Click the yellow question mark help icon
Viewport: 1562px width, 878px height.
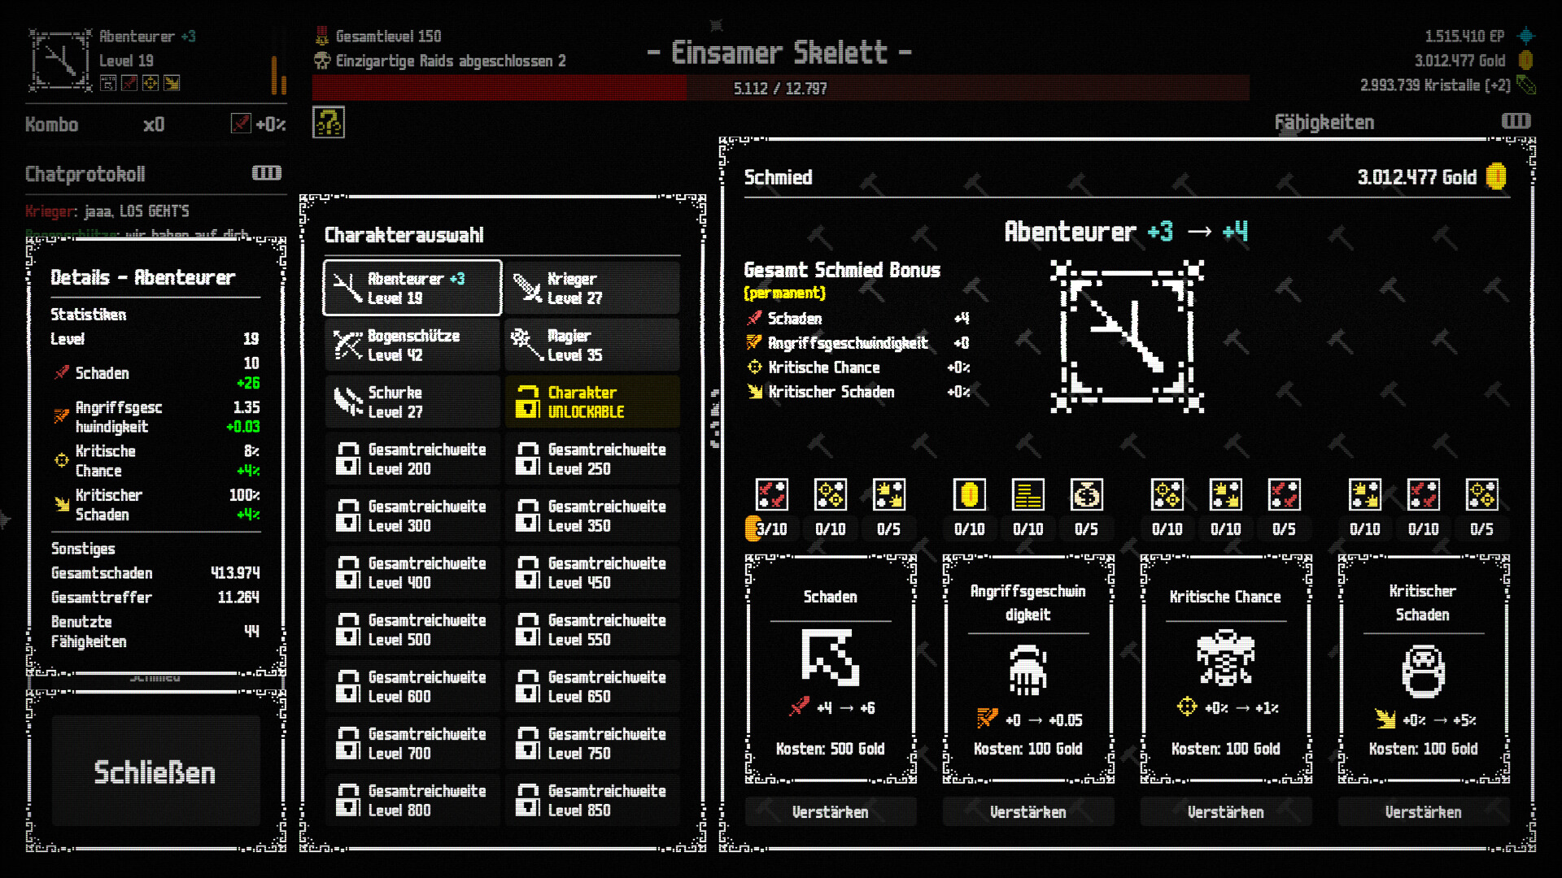coord(329,123)
